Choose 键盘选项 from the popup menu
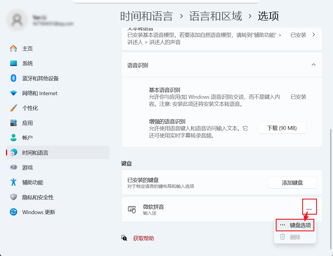333x256 pixels. point(295,225)
